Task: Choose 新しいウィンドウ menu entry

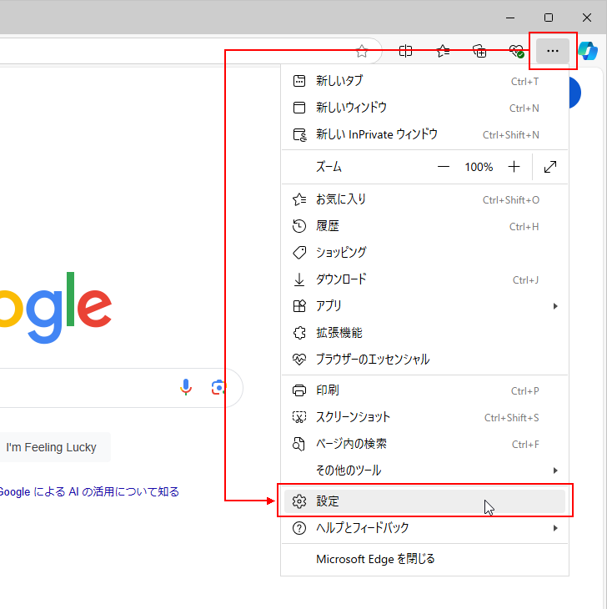Action: pos(424,108)
